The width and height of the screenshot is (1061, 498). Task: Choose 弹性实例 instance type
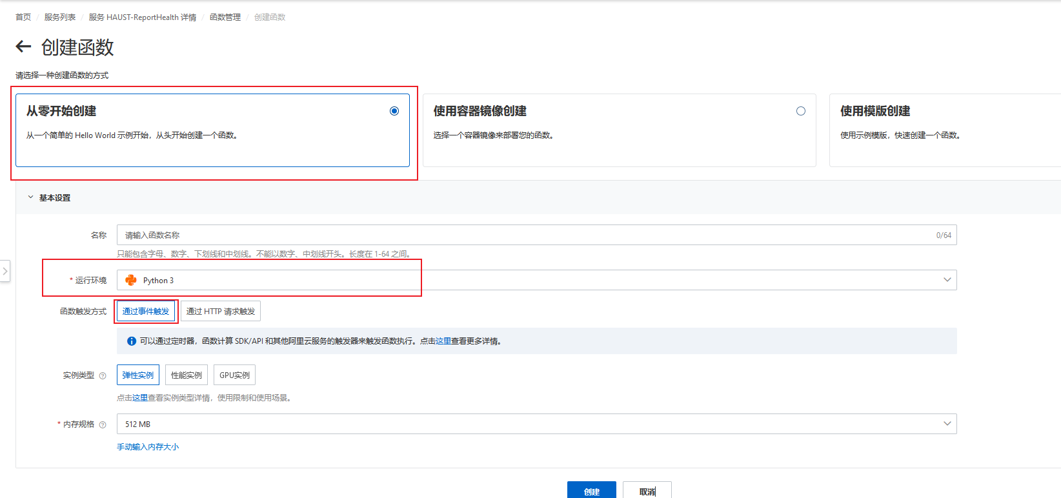point(138,375)
